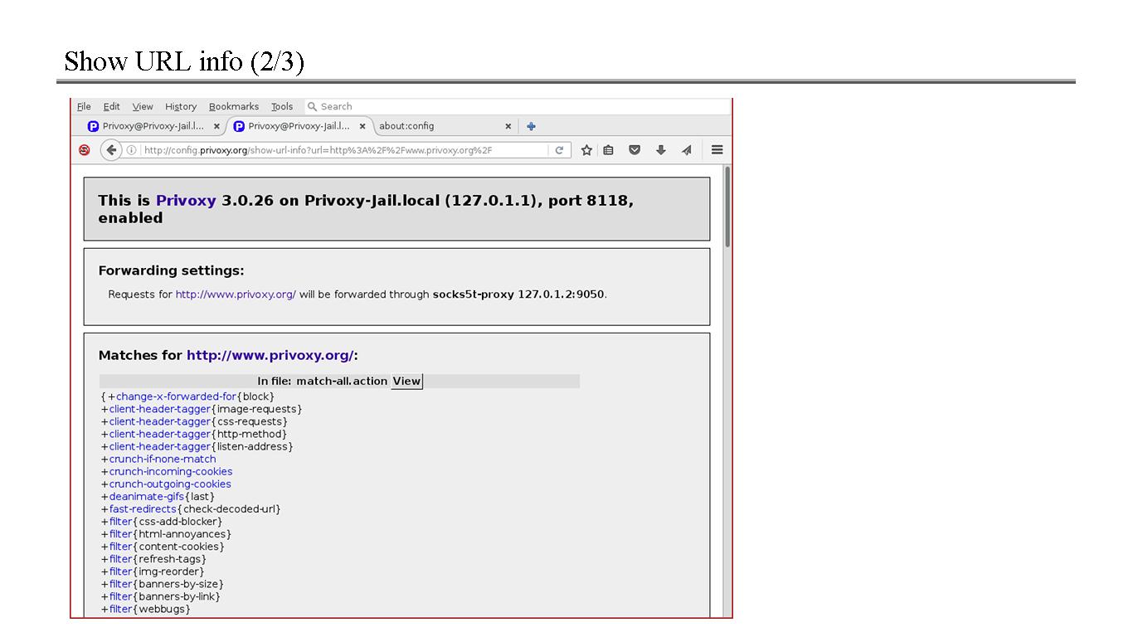1133x637 pixels.
Task: Open a new tab with plus icon
Action: (531, 126)
